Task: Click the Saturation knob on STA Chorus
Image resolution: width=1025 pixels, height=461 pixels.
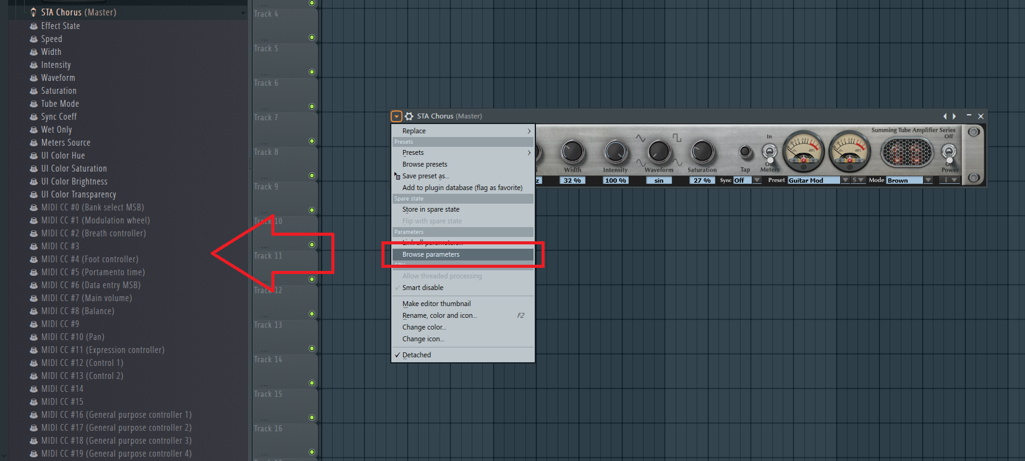Action: [x=702, y=151]
